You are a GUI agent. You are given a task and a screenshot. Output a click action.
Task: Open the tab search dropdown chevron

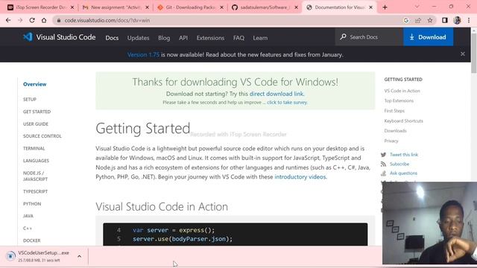pos(417,7)
